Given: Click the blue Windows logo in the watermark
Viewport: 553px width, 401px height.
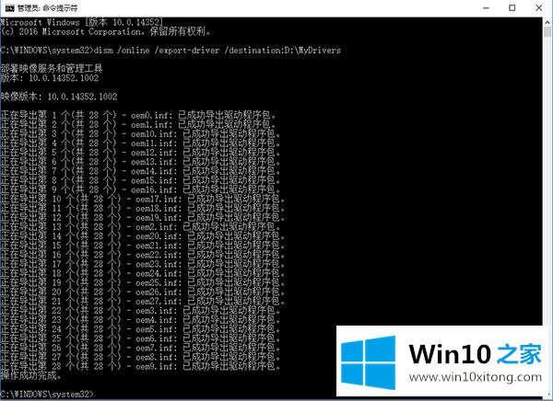Looking at the screenshot, I should coord(368,362).
